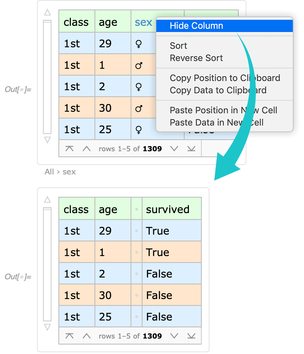Select Copy Data to Clipboard

click(218, 90)
